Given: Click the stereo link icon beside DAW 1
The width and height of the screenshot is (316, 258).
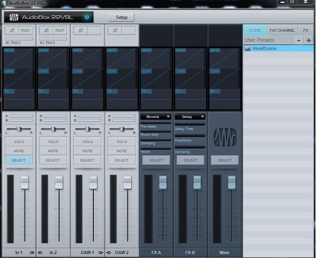Looking at the screenshot, I should (x=101, y=252).
